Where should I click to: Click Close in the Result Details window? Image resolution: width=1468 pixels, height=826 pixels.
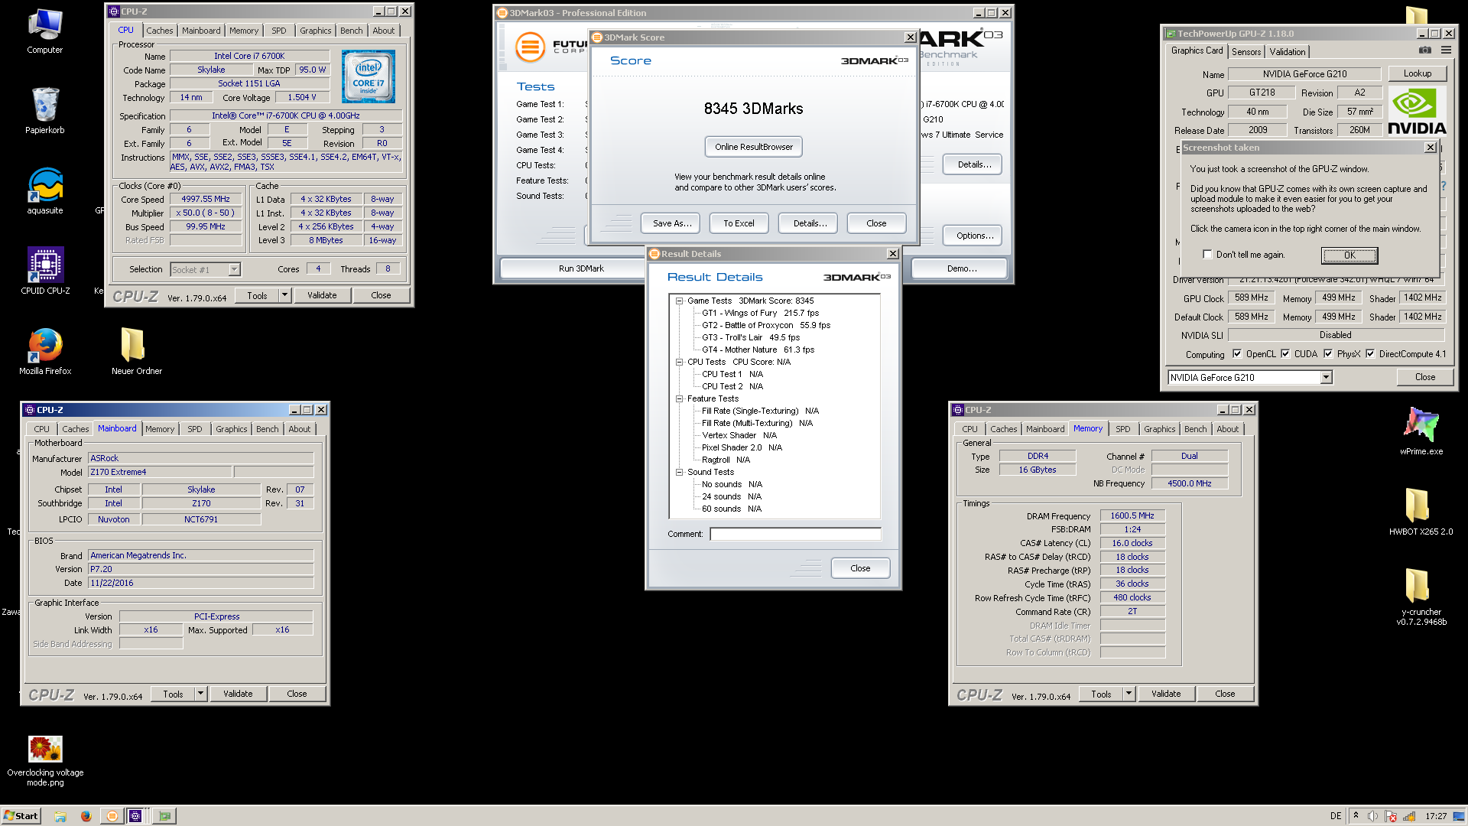(860, 568)
